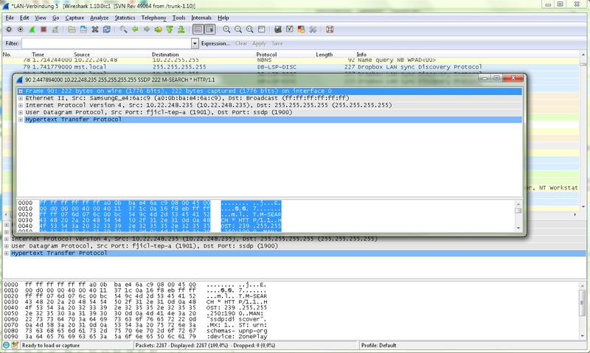
Task: Click Sort by Length column header
Action: [x=324, y=55]
